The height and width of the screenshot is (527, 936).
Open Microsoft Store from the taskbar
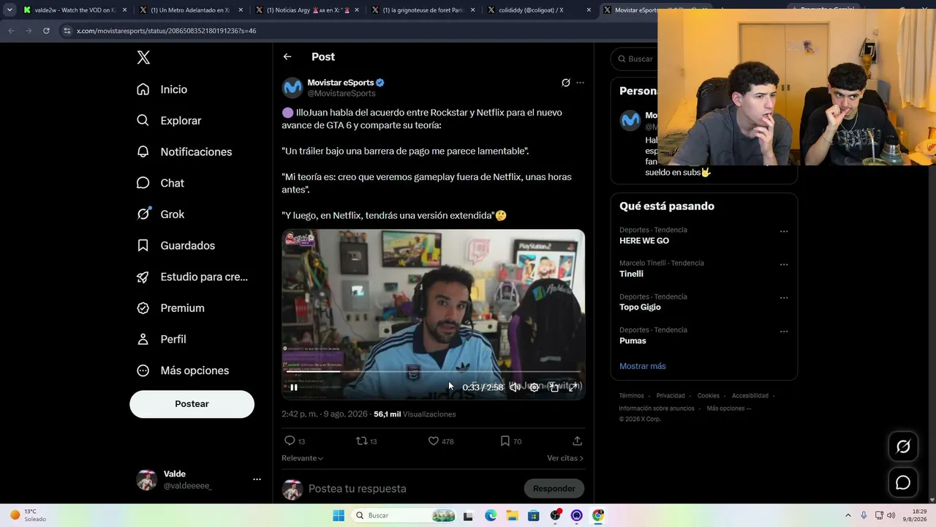pos(534,515)
